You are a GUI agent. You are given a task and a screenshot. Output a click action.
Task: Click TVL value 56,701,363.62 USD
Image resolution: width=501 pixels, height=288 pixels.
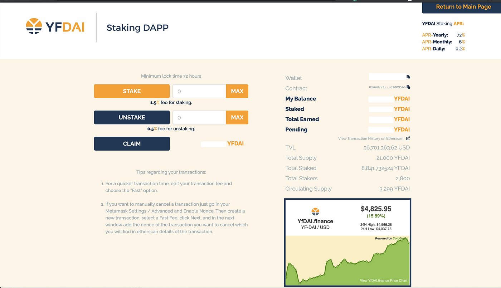386,147
